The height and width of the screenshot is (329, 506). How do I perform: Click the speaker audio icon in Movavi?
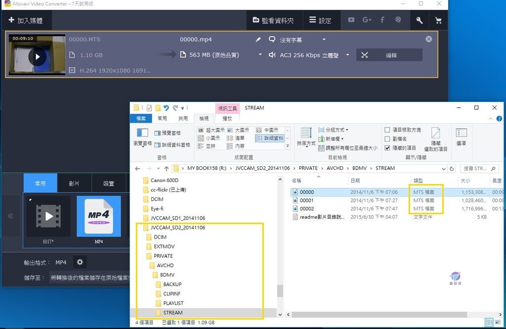point(272,55)
